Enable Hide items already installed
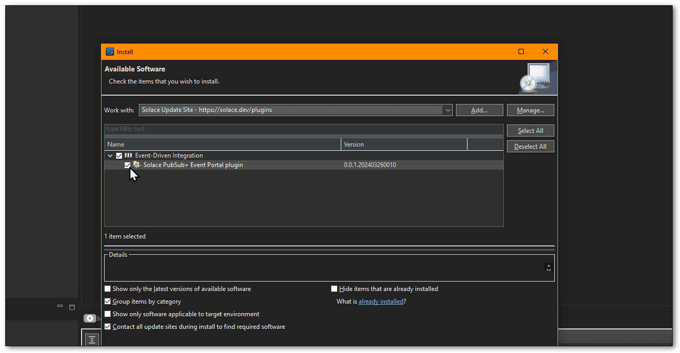This screenshot has height=353, width=680. 334,289
